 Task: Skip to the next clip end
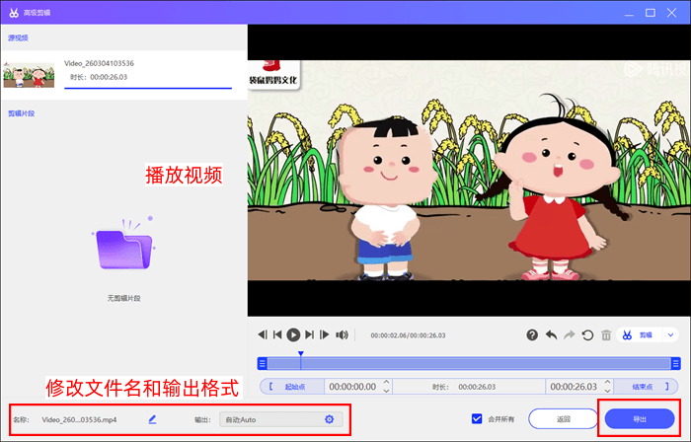pyautogui.click(x=309, y=335)
